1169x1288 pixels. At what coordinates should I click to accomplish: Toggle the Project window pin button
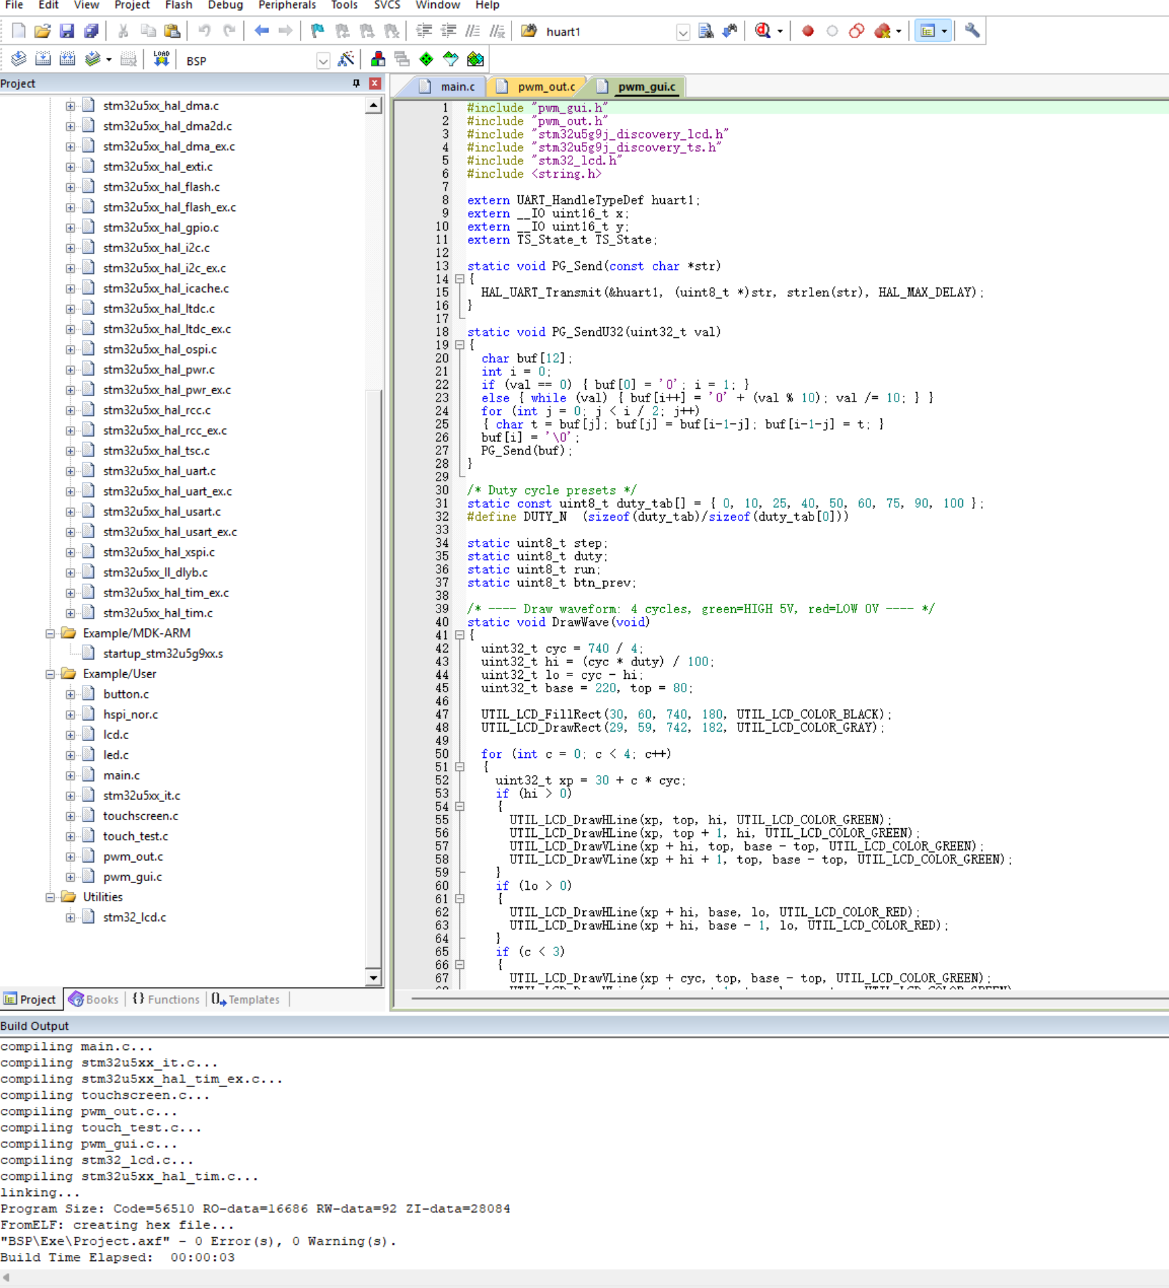[x=356, y=83]
